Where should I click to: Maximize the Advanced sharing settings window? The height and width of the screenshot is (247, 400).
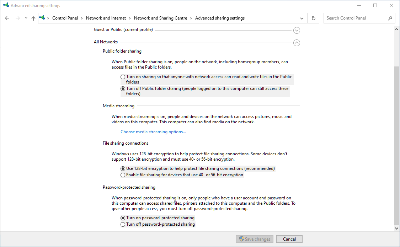tap(375, 5)
